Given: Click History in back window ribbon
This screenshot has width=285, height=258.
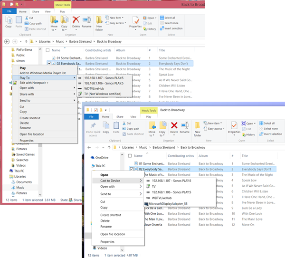Looking at the screenshot, I should coord(150,29).
